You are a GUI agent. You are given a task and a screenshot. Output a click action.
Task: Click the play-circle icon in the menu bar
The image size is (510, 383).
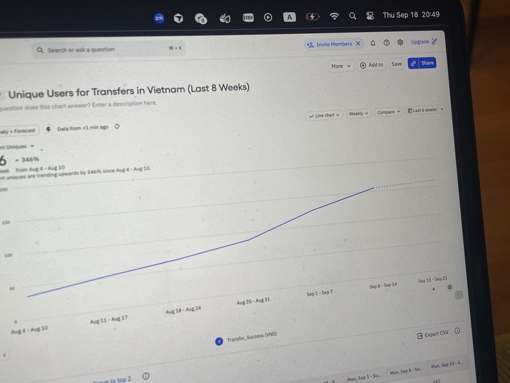pyautogui.click(x=268, y=17)
